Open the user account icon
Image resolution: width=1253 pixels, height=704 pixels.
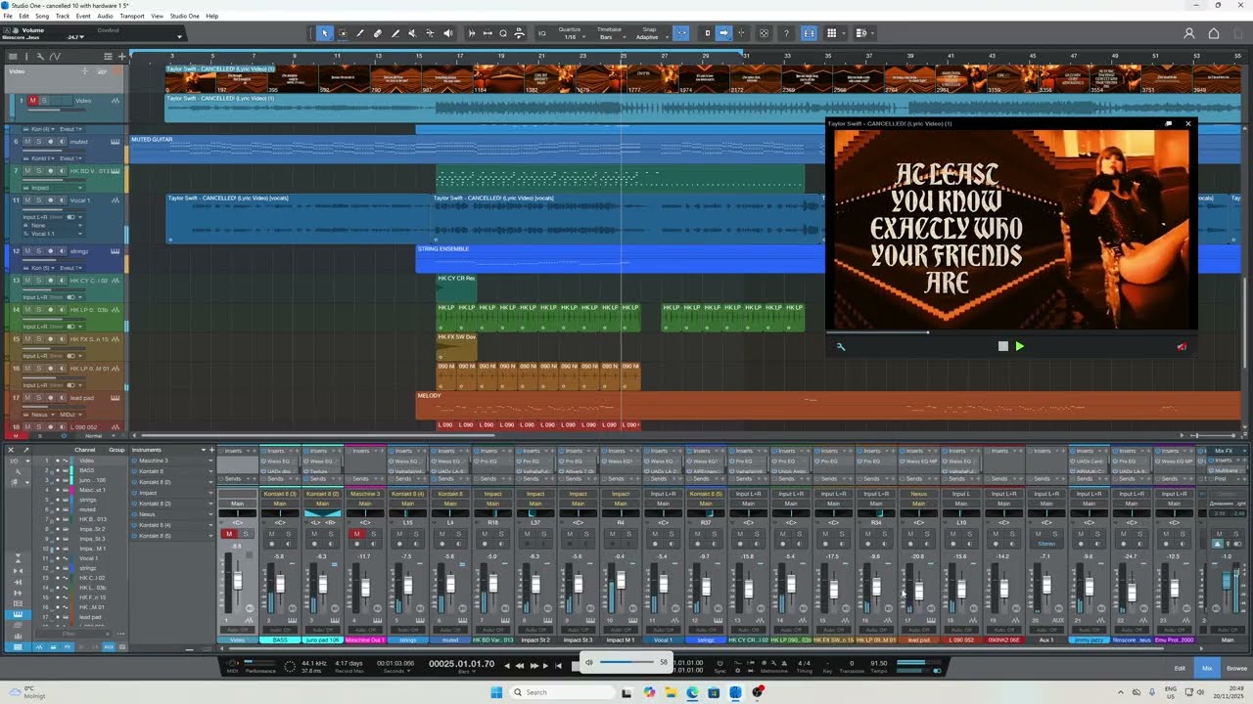tap(1189, 33)
